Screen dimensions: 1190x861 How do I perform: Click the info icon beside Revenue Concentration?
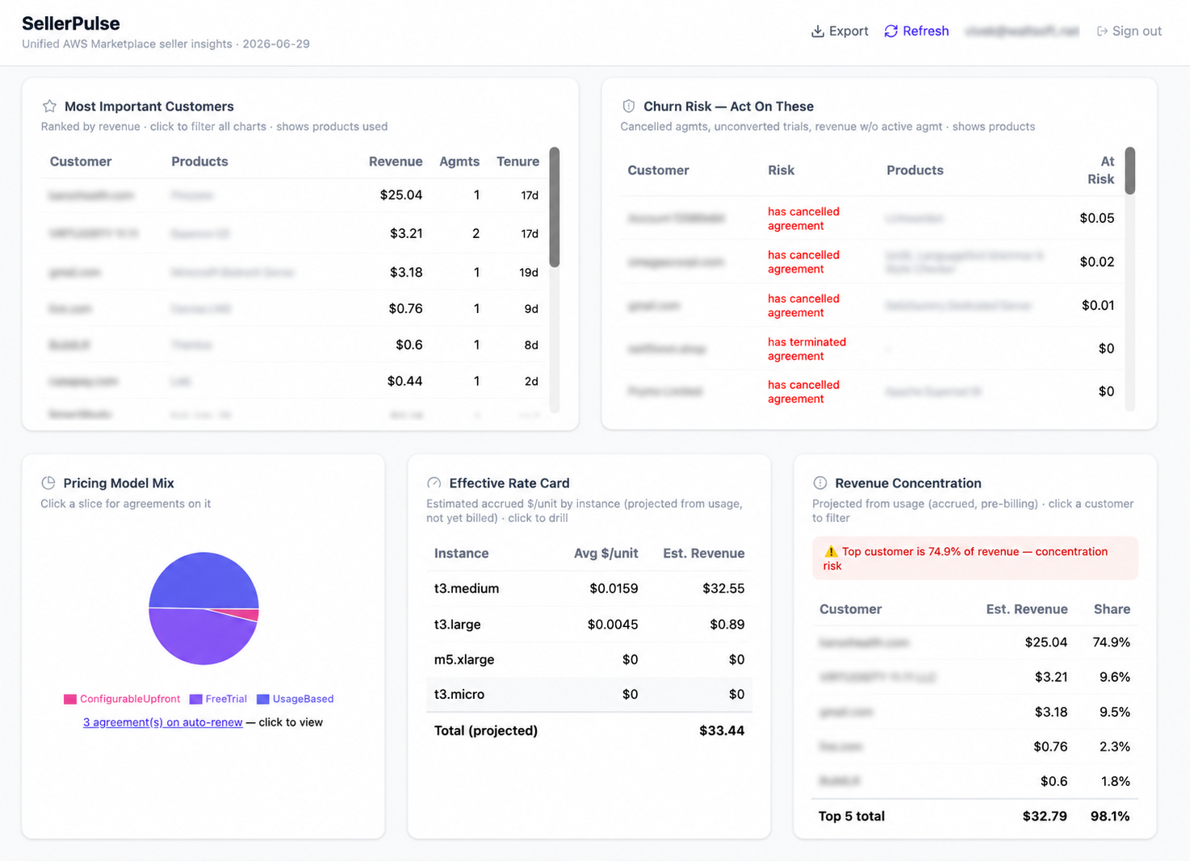pyautogui.click(x=820, y=483)
